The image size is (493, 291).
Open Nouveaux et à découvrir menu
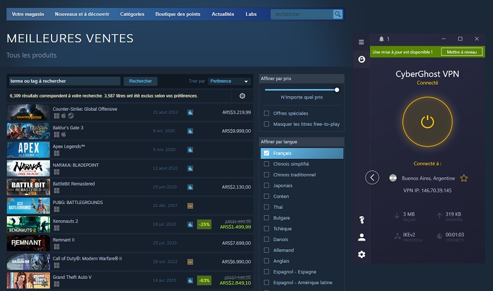point(82,14)
